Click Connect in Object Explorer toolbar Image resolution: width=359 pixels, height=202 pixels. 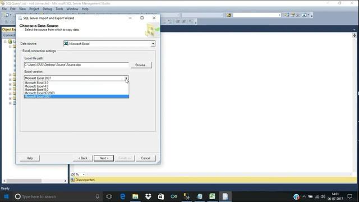[x=9, y=35]
